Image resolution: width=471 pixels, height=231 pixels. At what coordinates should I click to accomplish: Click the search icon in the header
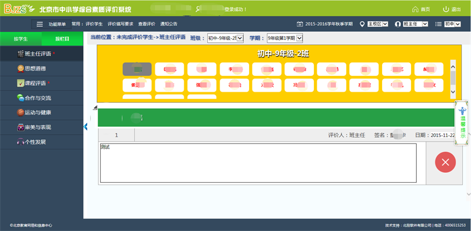(198, 9)
